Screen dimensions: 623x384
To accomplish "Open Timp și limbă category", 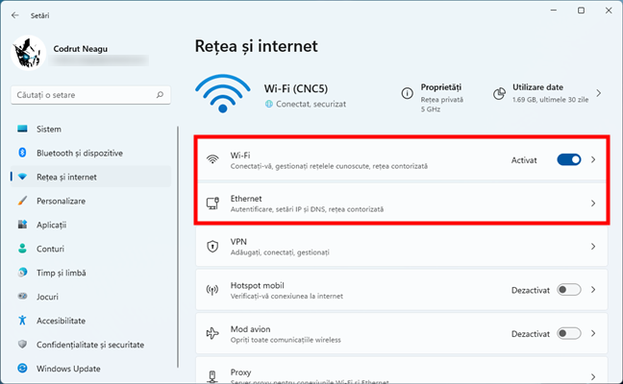I will [x=91, y=273].
